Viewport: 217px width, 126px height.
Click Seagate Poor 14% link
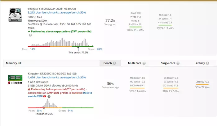pos(33,49)
